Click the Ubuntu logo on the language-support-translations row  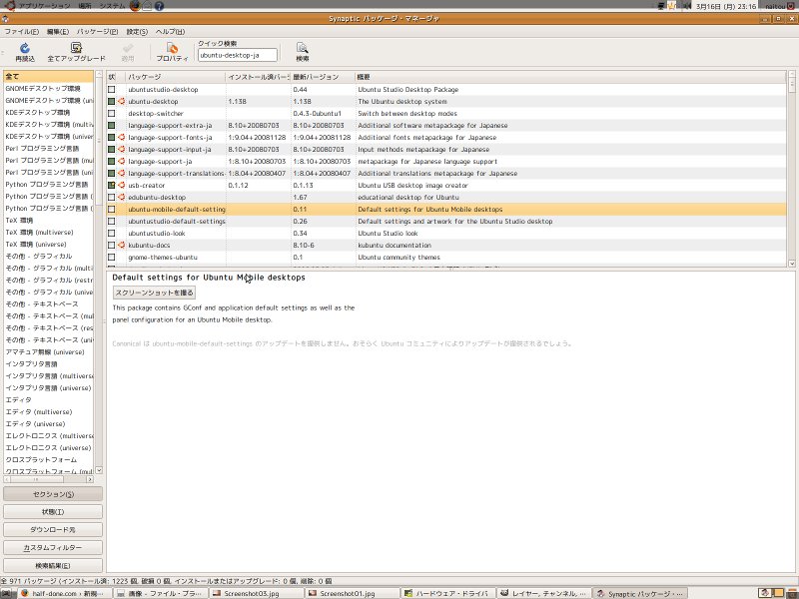coord(121,173)
